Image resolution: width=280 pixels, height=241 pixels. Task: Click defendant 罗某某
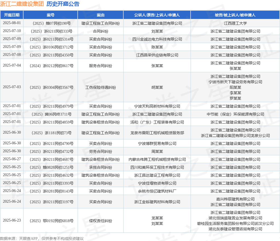click(x=235, y=98)
